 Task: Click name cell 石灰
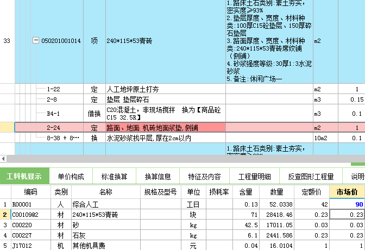[x=106, y=235]
